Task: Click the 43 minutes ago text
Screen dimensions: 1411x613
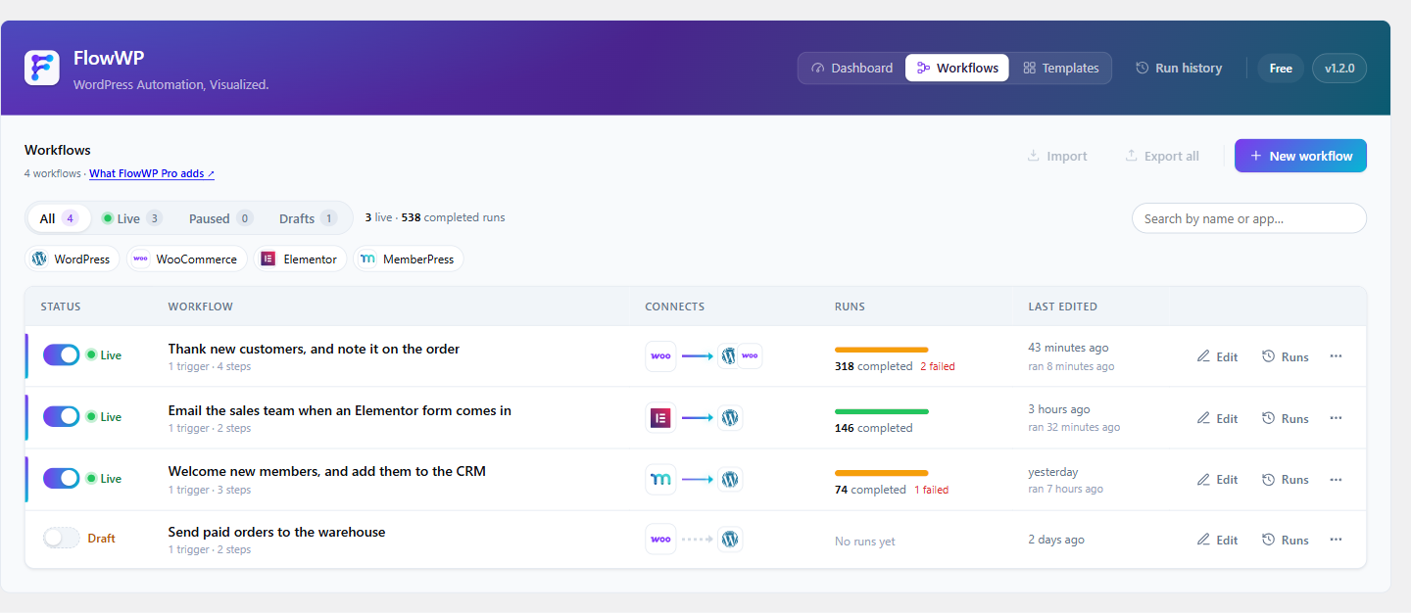Action: [1068, 348]
